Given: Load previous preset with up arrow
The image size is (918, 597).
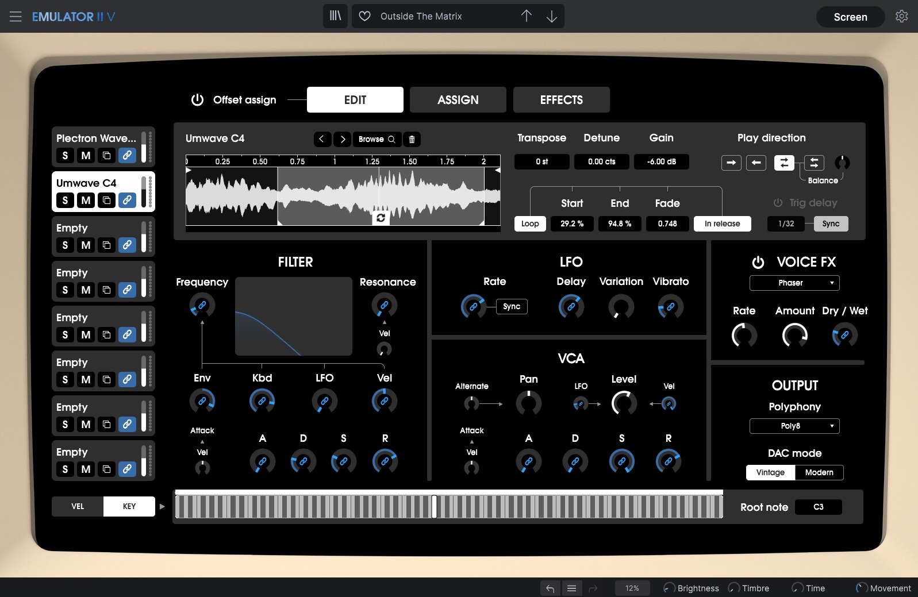Looking at the screenshot, I should 527,16.
